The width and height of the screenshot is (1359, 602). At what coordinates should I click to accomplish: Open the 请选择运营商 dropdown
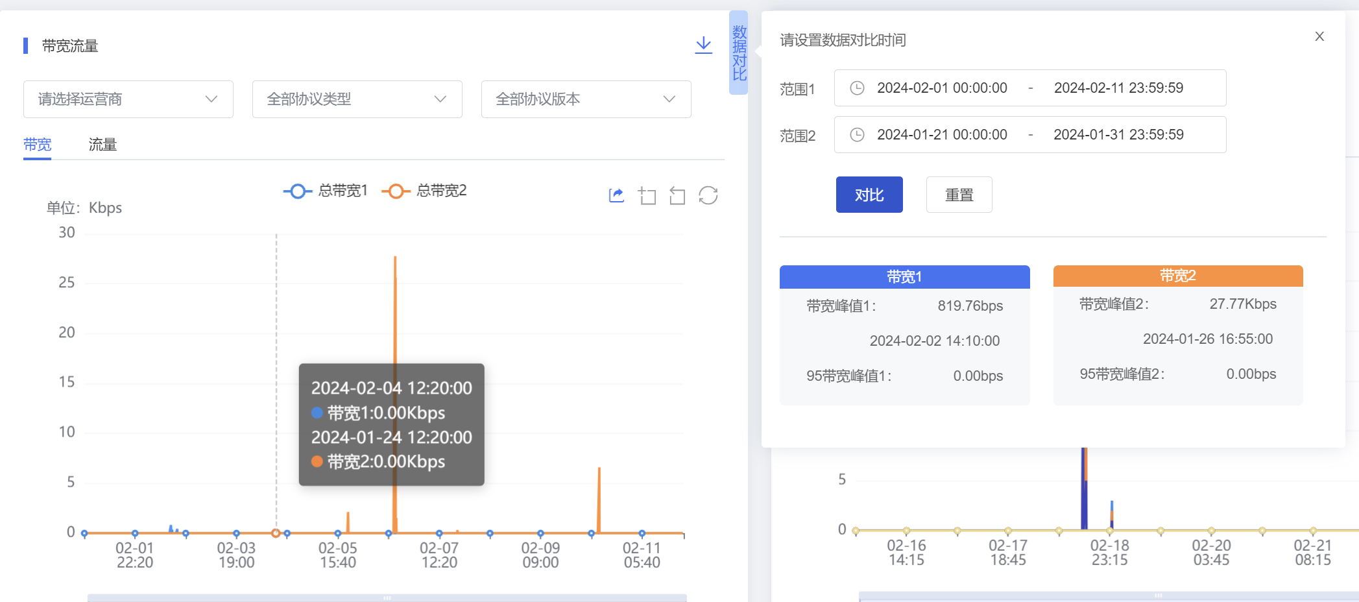click(x=128, y=99)
